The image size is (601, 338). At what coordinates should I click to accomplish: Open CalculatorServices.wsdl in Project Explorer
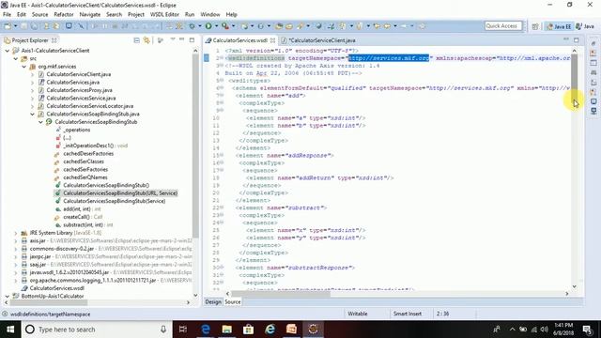[x=56, y=288]
